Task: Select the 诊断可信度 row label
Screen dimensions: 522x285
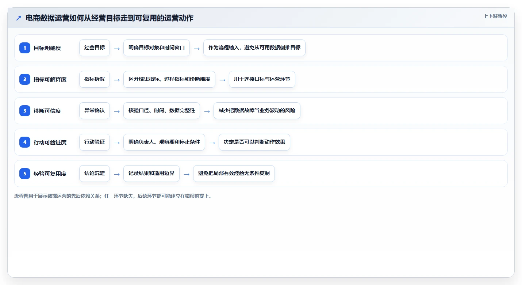Action: 47,111
